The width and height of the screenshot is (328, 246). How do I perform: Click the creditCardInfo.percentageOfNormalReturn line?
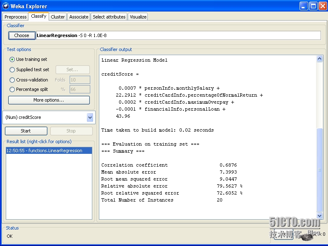tap(189, 95)
